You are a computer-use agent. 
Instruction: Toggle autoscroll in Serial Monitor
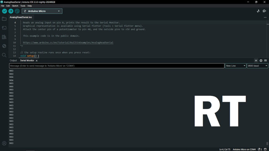tap(256, 61)
